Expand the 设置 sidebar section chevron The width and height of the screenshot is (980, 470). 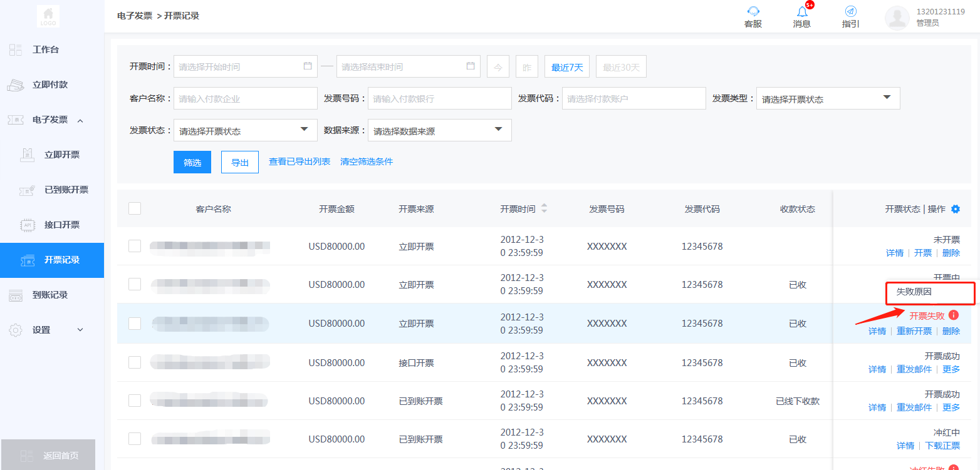pos(80,330)
